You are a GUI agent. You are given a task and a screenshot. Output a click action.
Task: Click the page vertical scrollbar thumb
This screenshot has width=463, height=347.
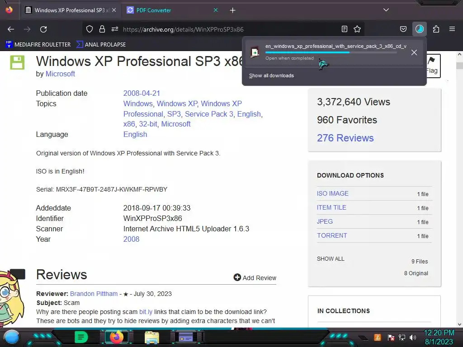(x=459, y=66)
